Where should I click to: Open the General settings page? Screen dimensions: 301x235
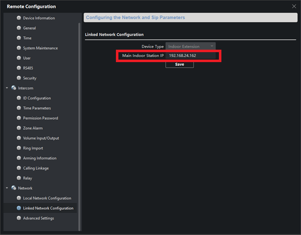click(x=29, y=28)
